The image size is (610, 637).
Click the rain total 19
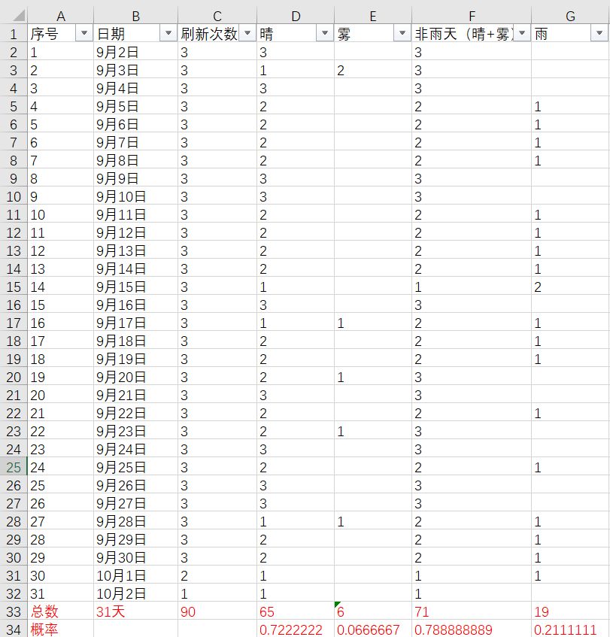(570, 611)
